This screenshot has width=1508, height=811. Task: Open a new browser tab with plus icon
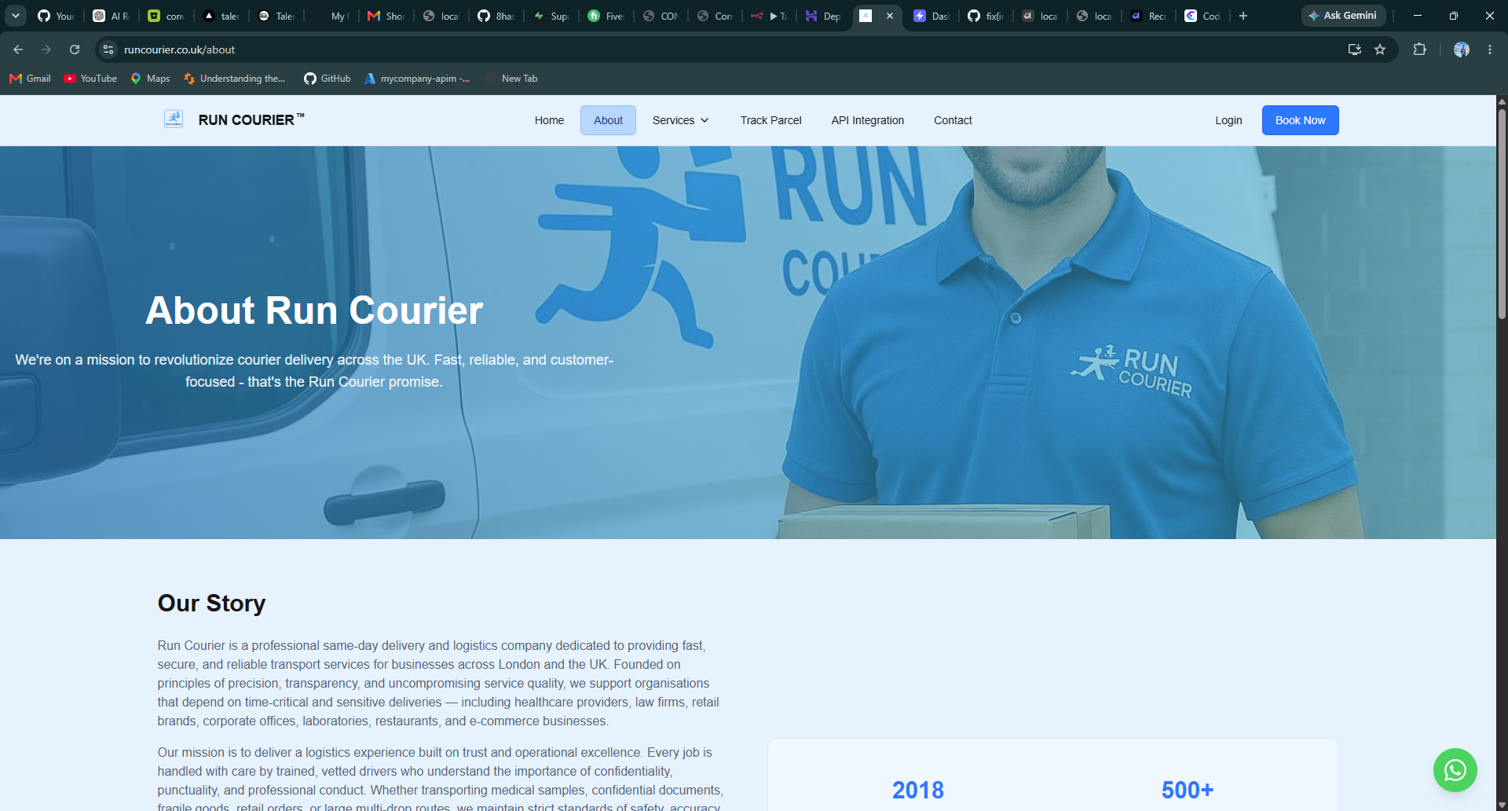(1243, 16)
